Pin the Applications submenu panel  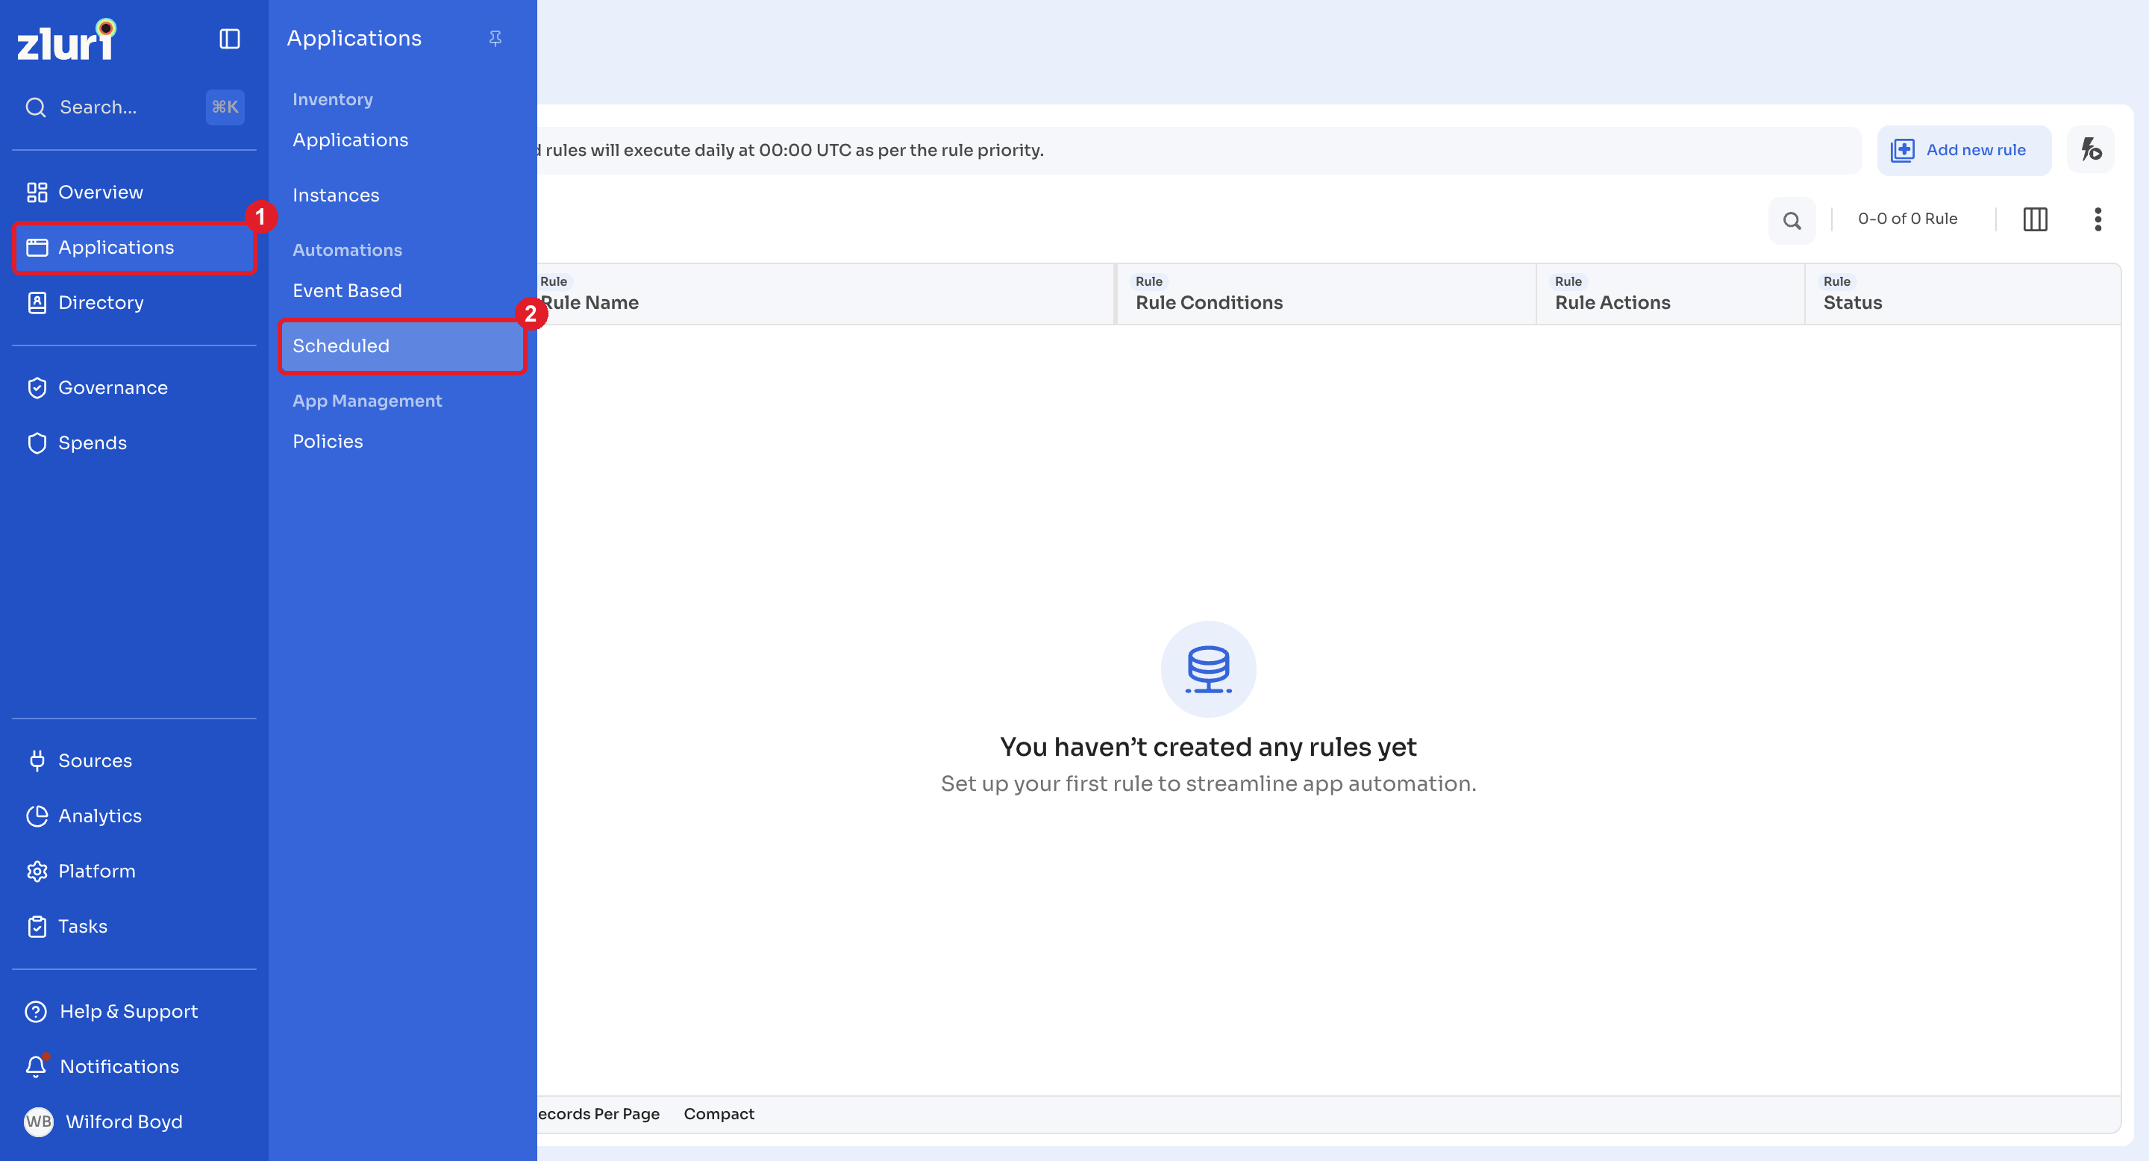[x=495, y=38]
